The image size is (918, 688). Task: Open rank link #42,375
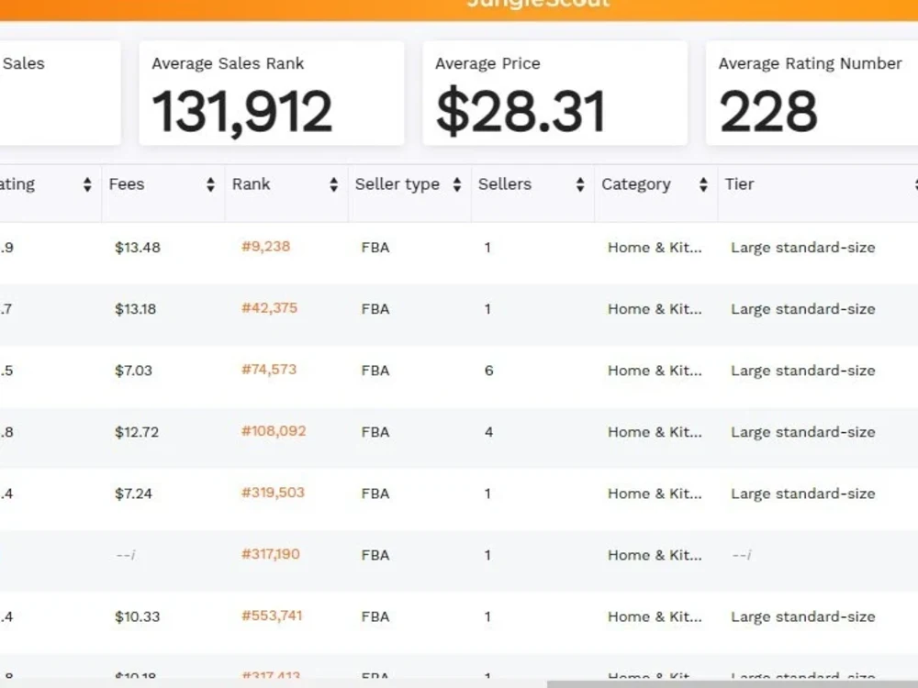[x=269, y=307]
